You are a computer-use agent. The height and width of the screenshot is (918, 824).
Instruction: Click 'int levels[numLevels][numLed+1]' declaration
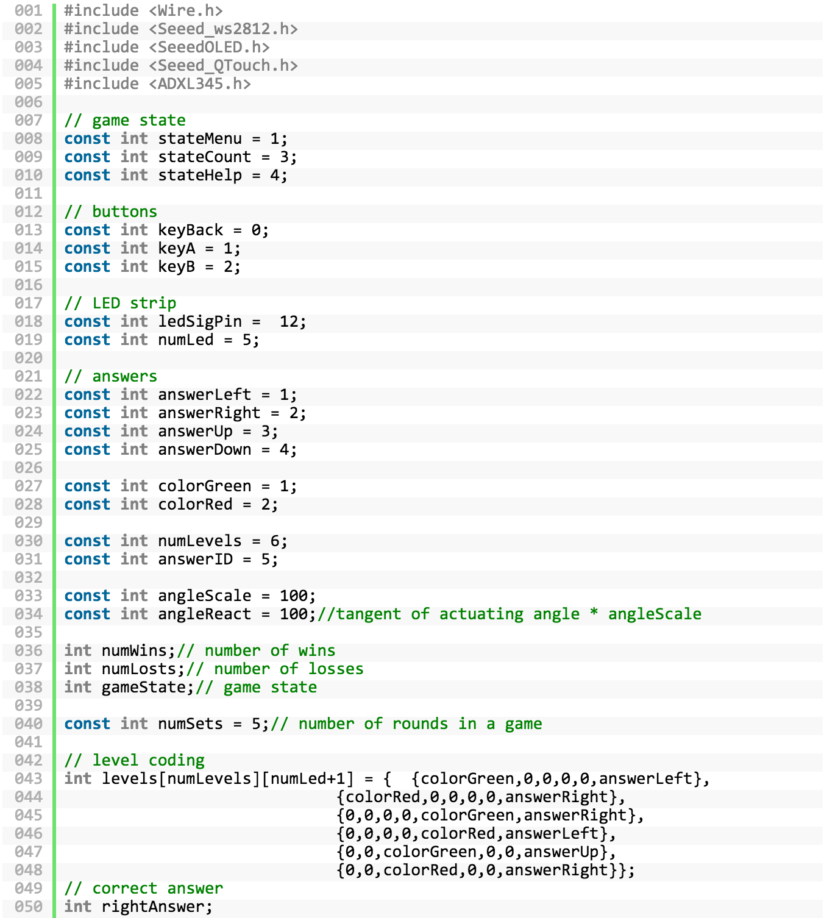pyautogui.click(x=209, y=778)
